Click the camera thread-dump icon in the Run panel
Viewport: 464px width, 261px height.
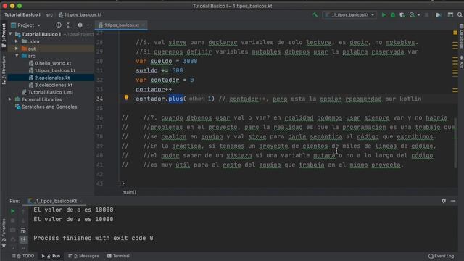tap(13, 230)
